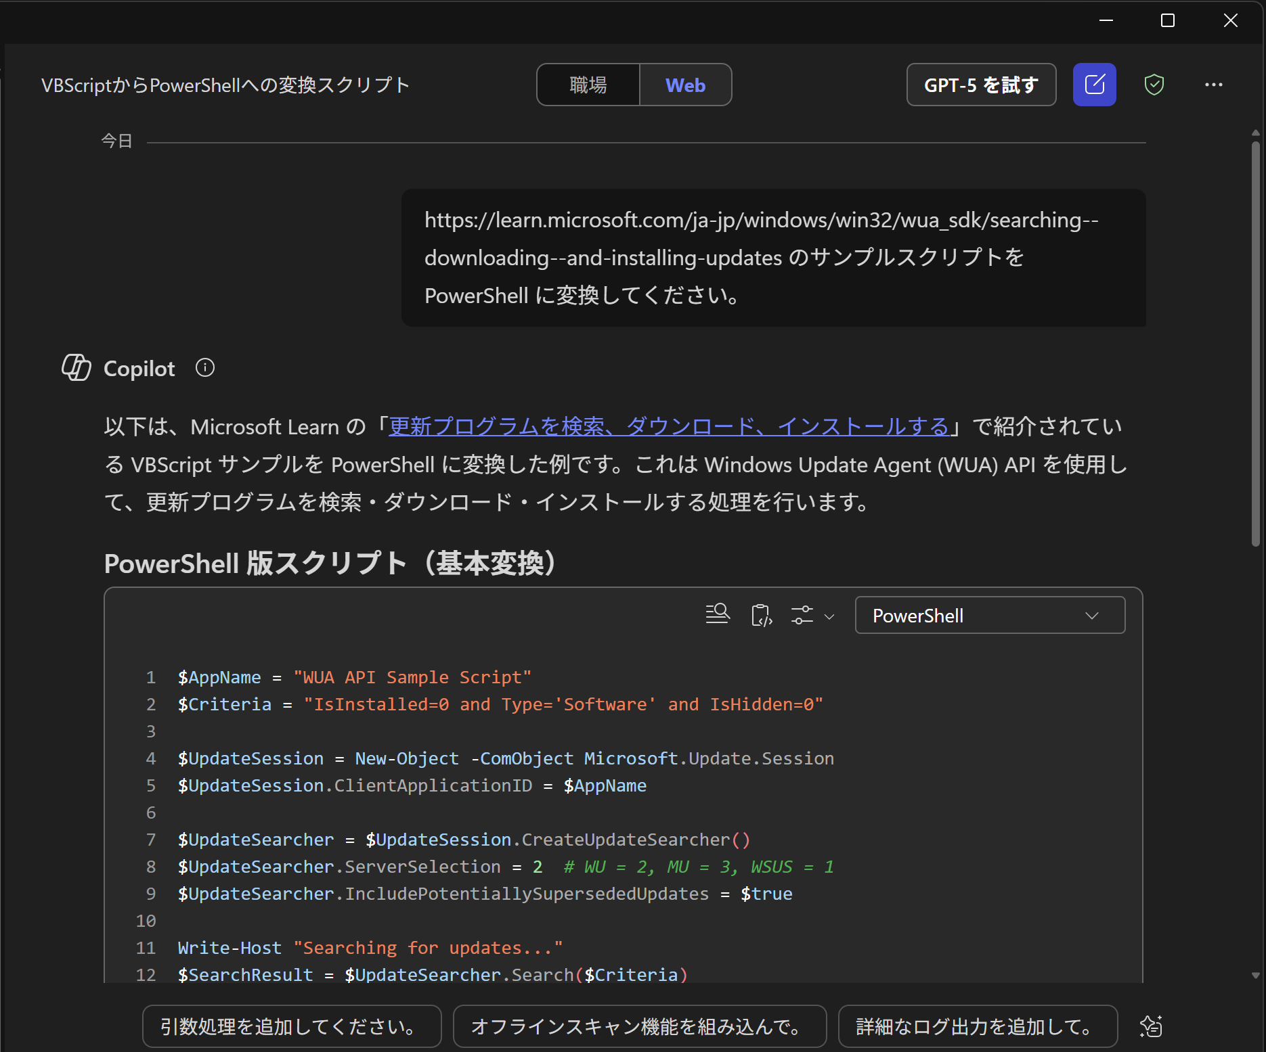Click the scrollbar down arrow
The image size is (1266, 1052).
click(1255, 976)
